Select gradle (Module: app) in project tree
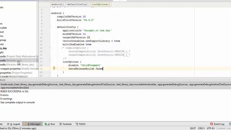The image size is (231, 130). (19, 60)
